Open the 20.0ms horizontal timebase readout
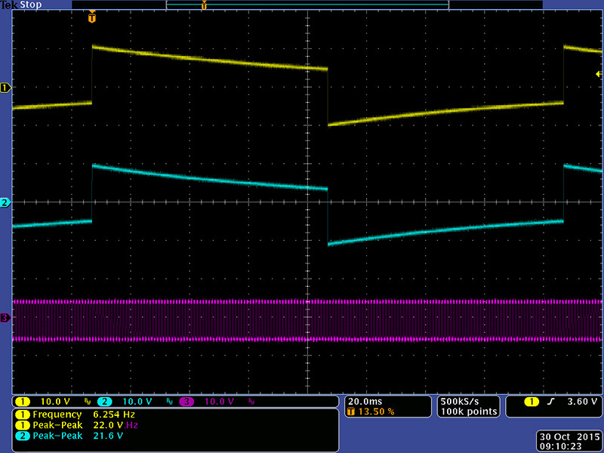The height and width of the screenshot is (453, 604). click(364, 400)
